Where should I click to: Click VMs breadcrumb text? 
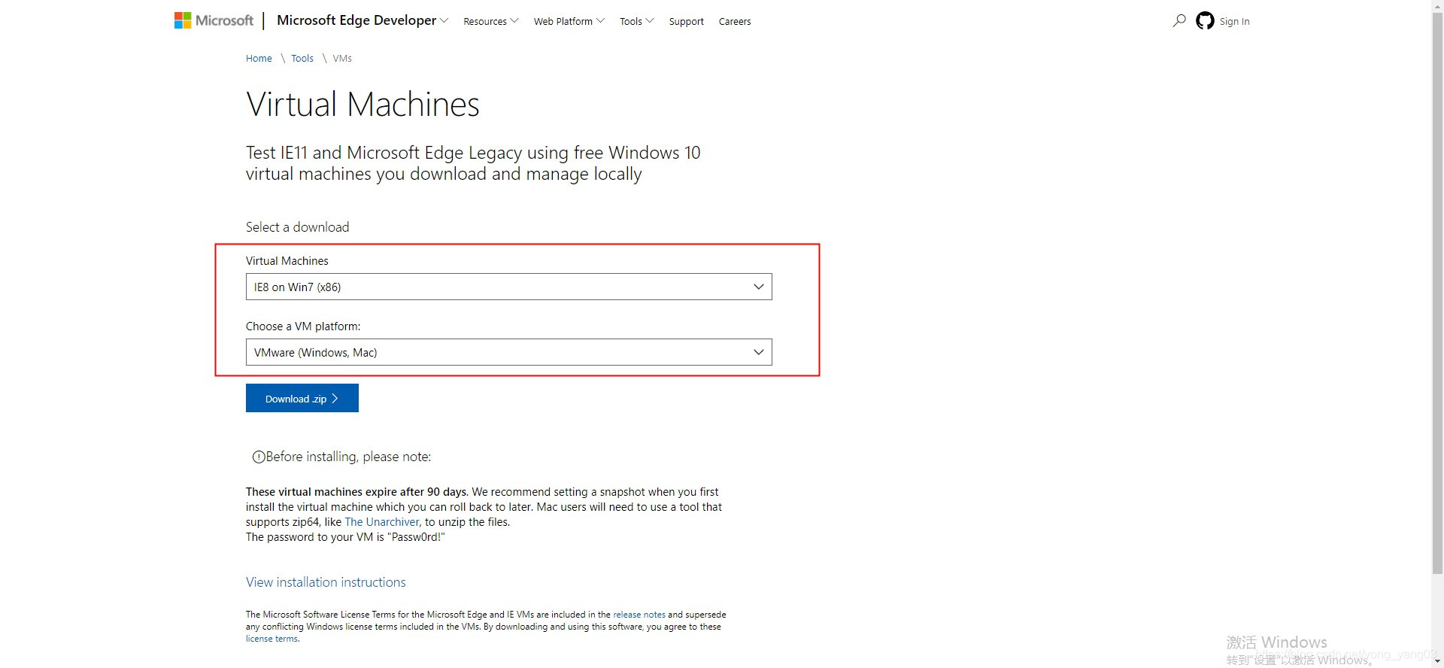342,58
